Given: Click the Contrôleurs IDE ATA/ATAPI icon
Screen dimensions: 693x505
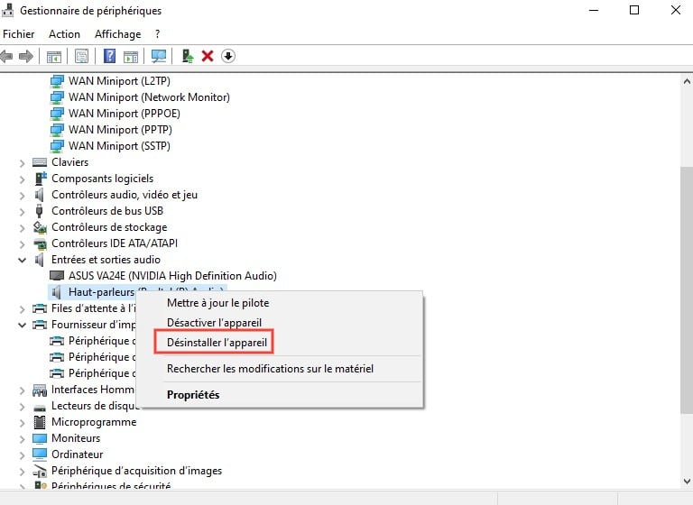Looking at the screenshot, I should pos(41,243).
